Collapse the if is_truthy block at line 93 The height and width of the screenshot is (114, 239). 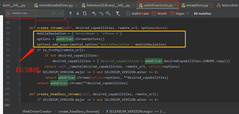click(20, 50)
